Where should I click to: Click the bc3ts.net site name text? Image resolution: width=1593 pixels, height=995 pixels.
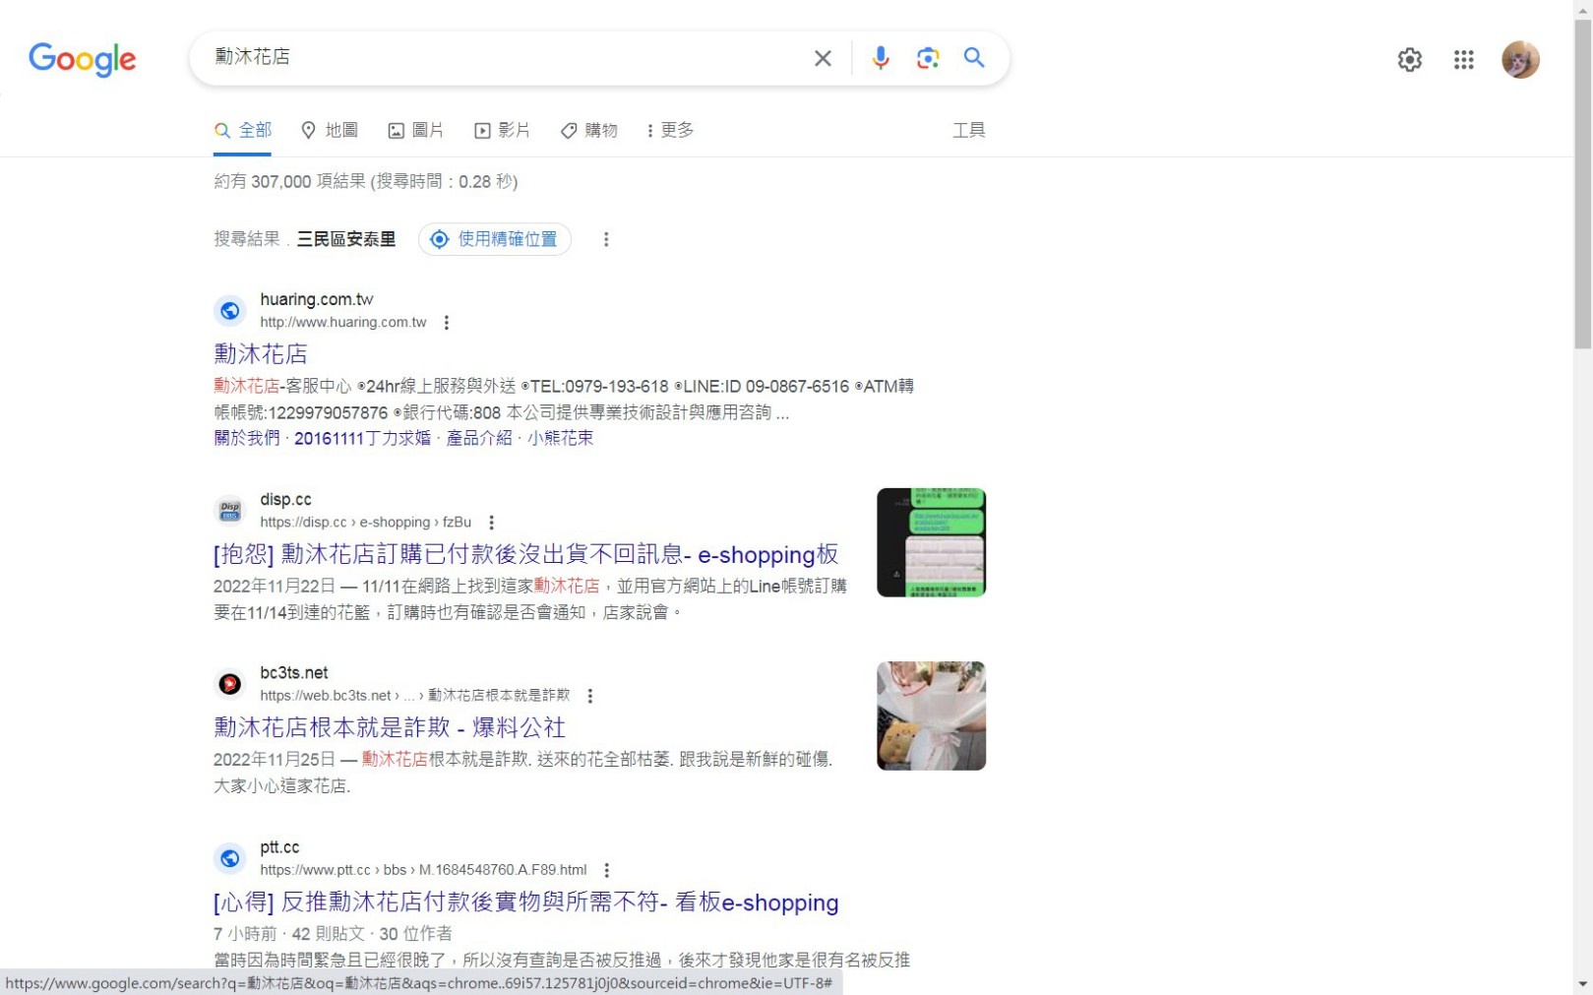point(293,673)
